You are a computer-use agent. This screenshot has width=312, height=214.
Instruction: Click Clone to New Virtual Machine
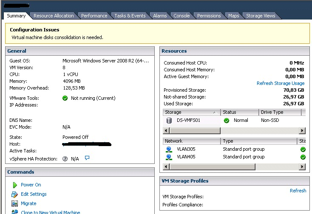tap(50, 212)
